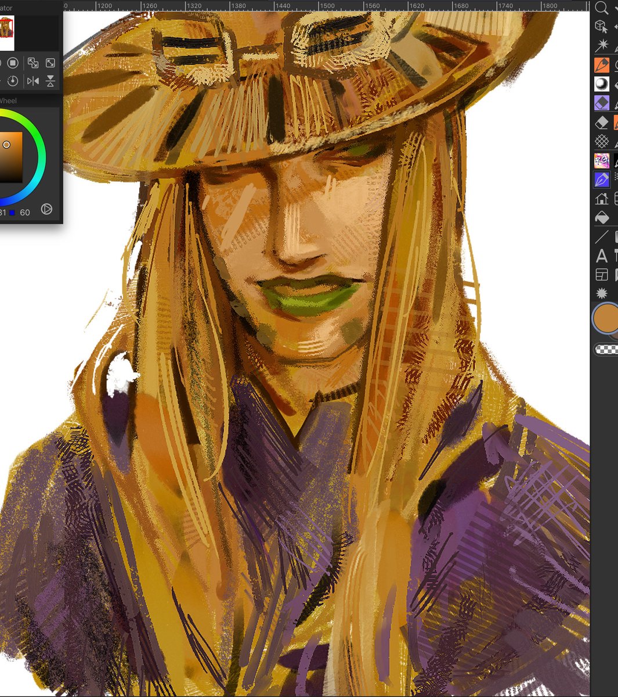Viewport: 618px width, 697px height.
Task: Select the Fill bucket tool
Action: pos(602,218)
